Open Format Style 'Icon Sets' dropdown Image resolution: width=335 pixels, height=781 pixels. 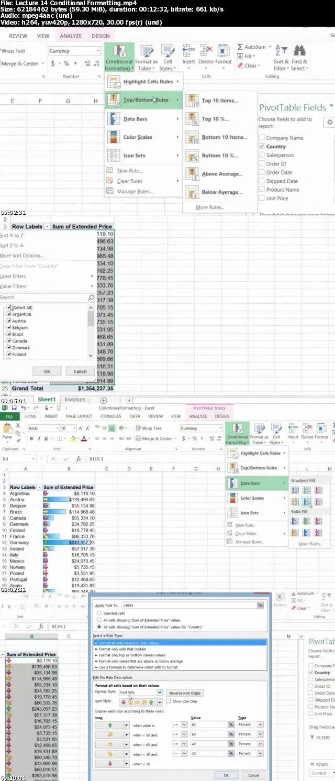click(x=160, y=692)
